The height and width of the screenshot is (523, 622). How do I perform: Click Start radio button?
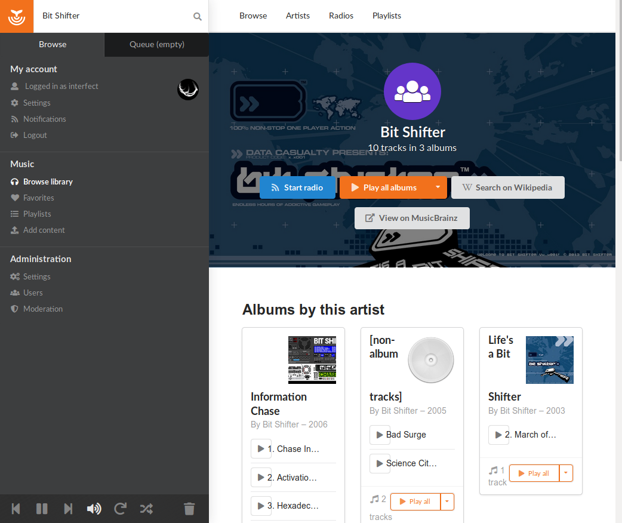297,187
